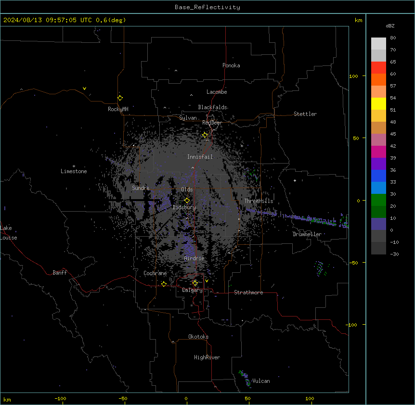The height and width of the screenshot is (405, 415).
Task: Click the yellow diamond between Olds and Didsbury
Action: (187, 201)
